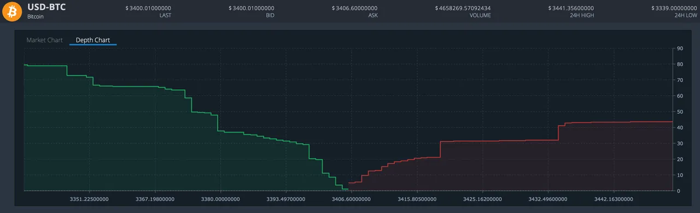The width and height of the screenshot is (700, 213).
Task: Click x-axis label 3393.49700000
Action: click(x=286, y=199)
